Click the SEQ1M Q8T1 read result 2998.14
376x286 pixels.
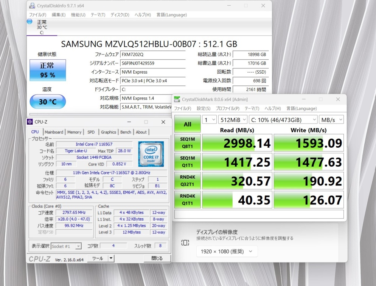click(237, 143)
